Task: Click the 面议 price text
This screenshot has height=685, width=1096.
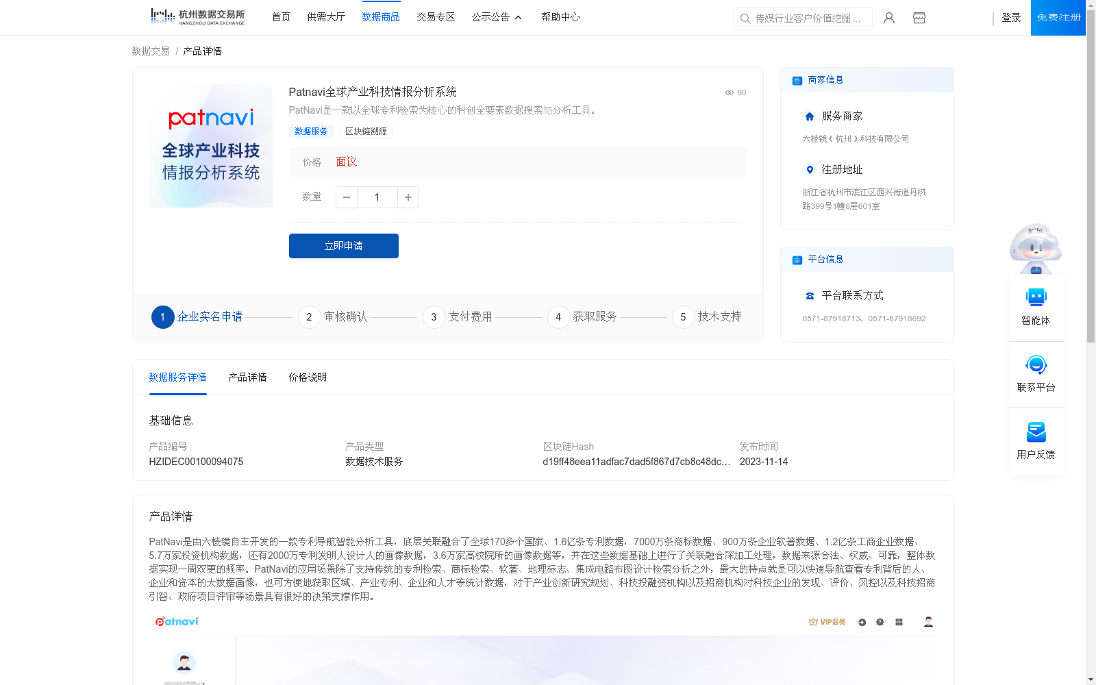Action: point(347,162)
